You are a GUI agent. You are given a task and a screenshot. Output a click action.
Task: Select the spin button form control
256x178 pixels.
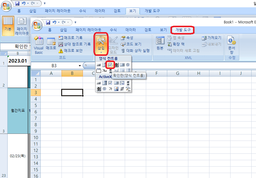117,65
